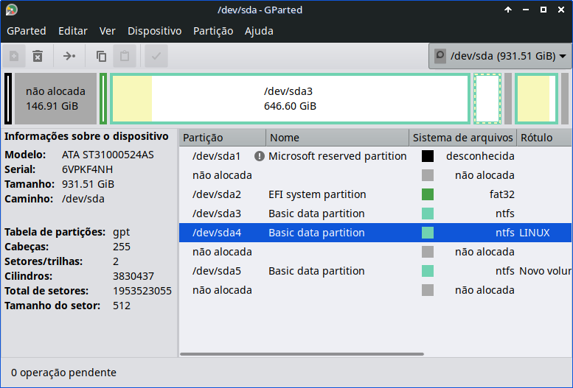Open the /dev/sda device selector dropdown
573x388 pixels.
pyautogui.click(x=500, y=56)
